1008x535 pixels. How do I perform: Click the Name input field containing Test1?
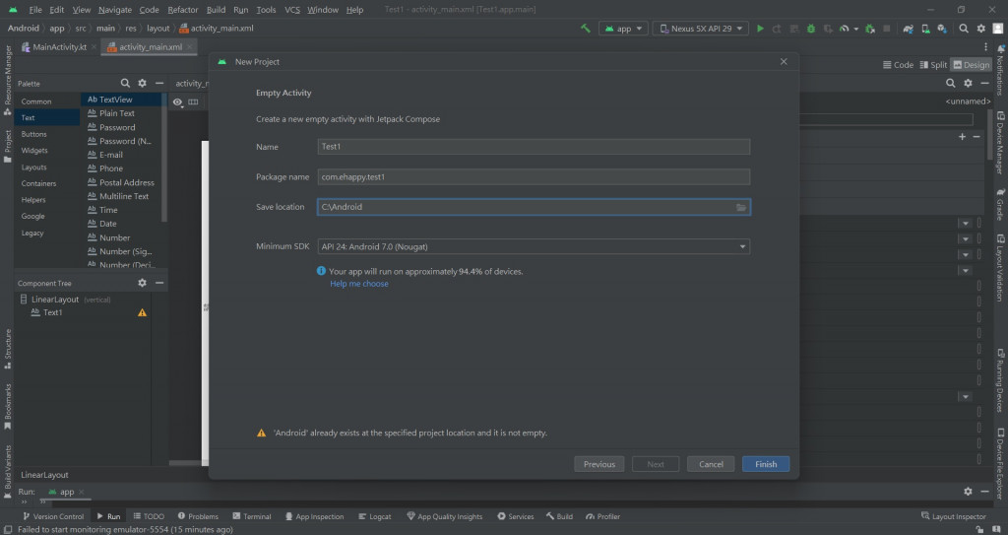(x=534, y=147)
